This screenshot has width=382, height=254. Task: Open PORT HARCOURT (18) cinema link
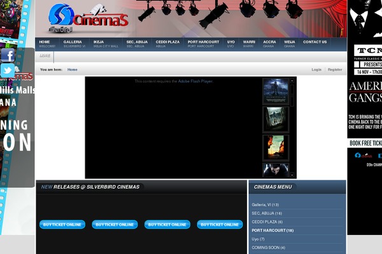pos(272,231)
